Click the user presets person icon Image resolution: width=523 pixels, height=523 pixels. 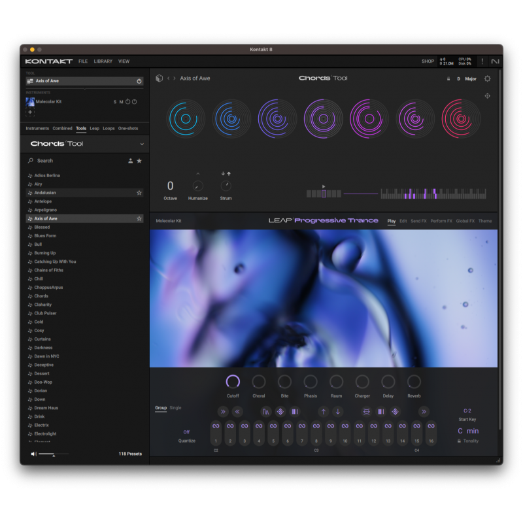(130, 161)
